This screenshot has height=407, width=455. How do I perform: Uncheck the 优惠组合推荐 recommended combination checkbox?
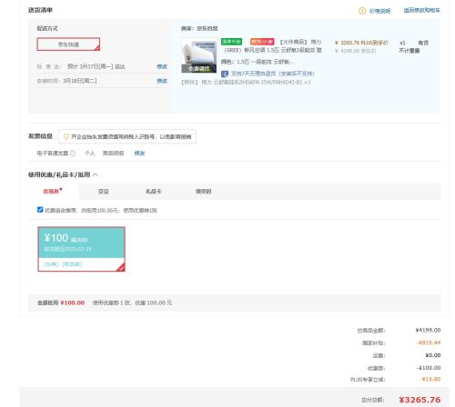pyautogui.click(x=40, y=210)
